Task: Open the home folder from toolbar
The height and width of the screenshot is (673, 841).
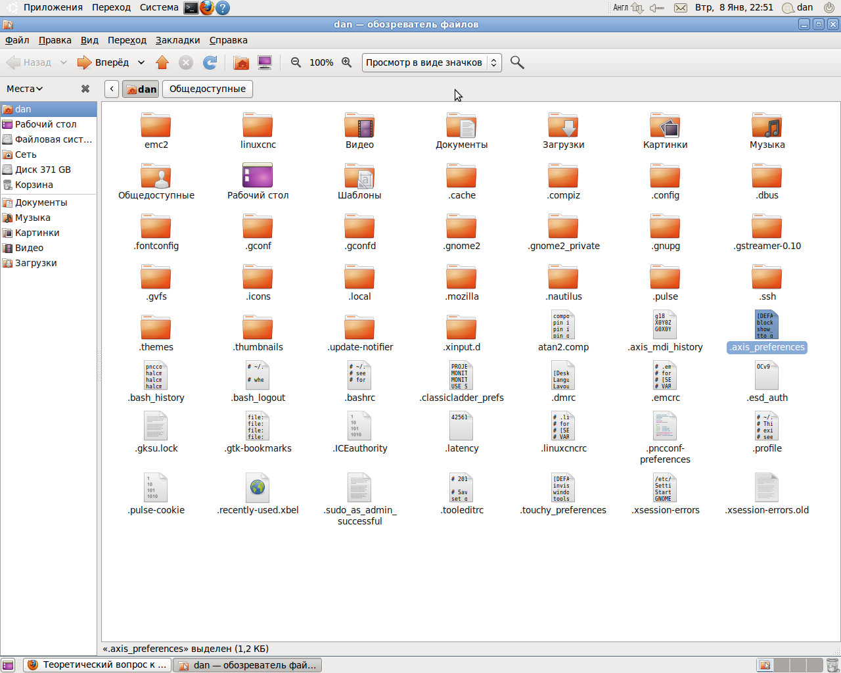Action: click(x=241, y=62)
